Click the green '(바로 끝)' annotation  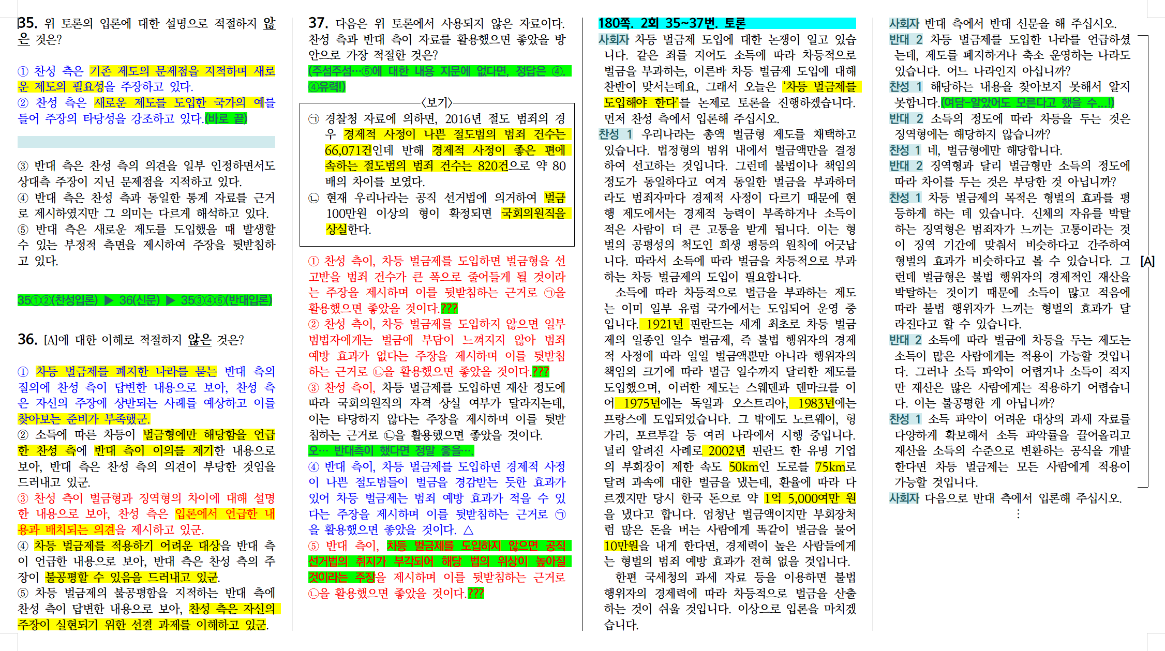point(226,118)
